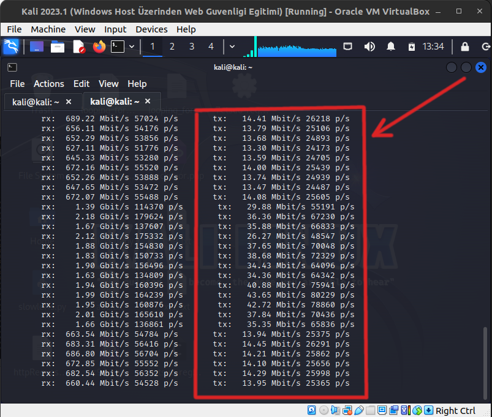
Task: Expand the chevron after the workspace switcher
Action: tap(232, 47)
